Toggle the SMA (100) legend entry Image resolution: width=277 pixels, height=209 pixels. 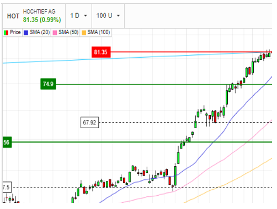click(96, 32)
